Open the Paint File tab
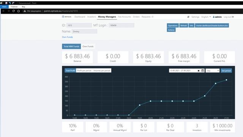This screenshot has height=137, width=243. [x=4, y=7]
